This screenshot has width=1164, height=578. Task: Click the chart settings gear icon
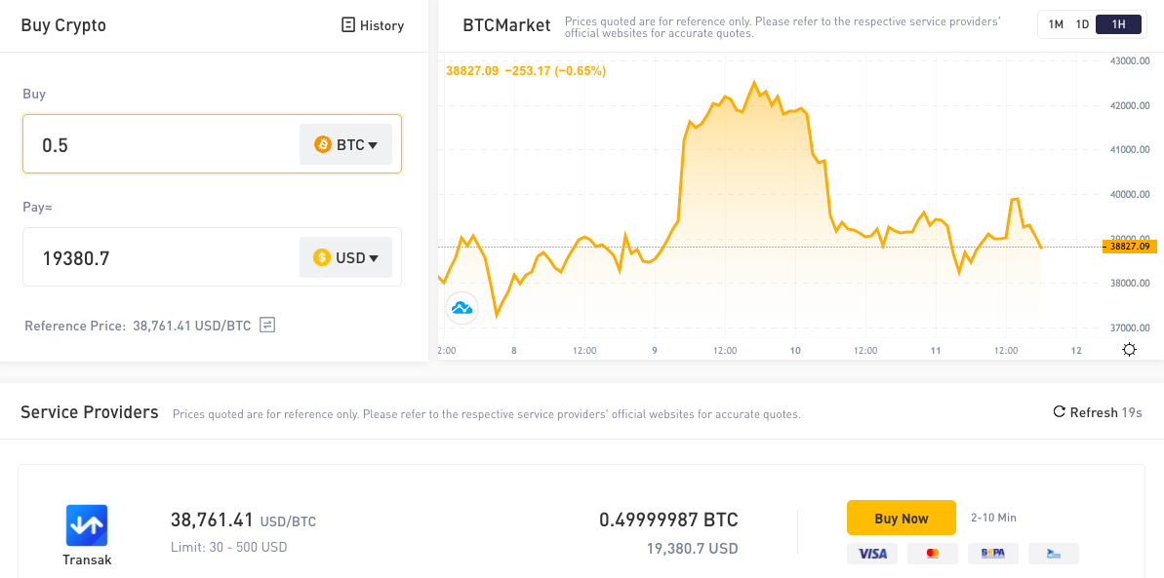pyautogui.click(x=1129, y=350)
